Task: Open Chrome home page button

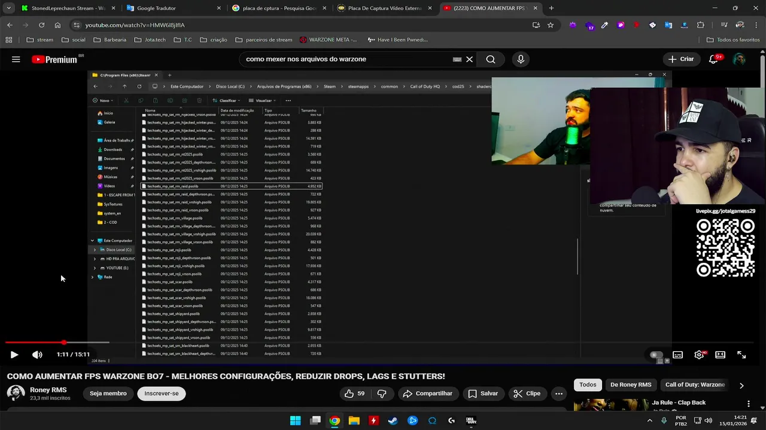Action: click(x=57, y=25)
